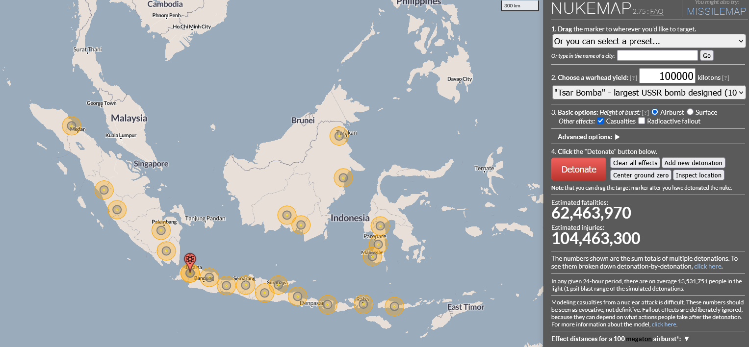The image size is (749, 347).
Task: Click the Brunei label on map
Action: [303, 120]
